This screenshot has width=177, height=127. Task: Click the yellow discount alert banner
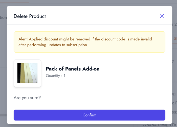click(89, 42)
